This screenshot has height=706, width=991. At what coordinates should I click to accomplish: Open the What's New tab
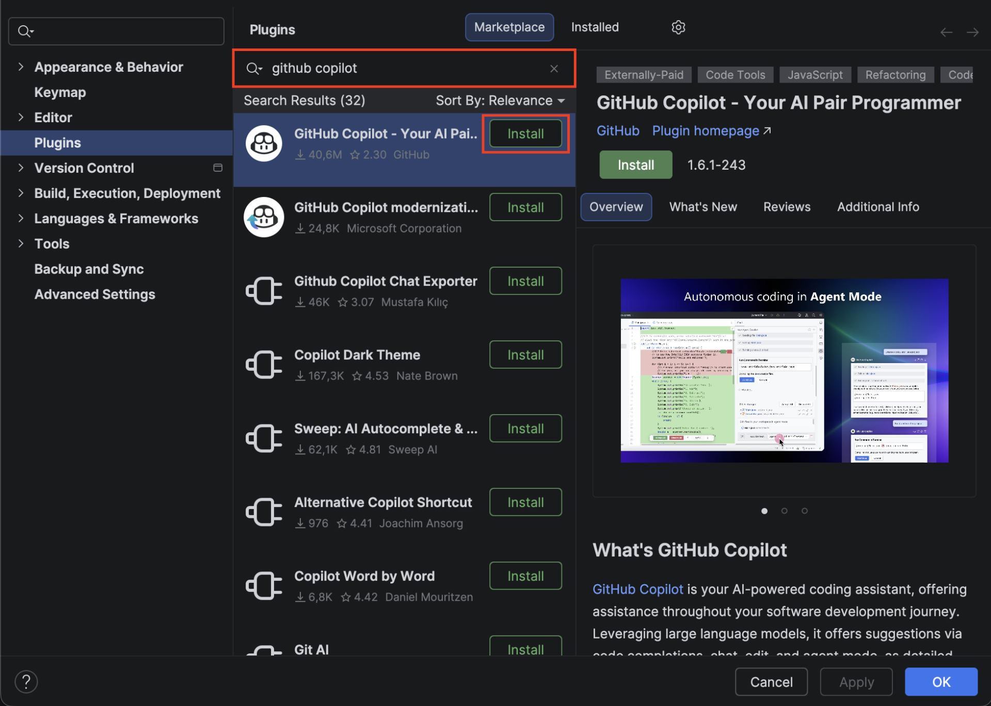point(703,207)
